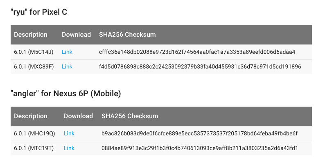The image size is (316, 168).
Task: Click the checksum starting with b9ac826b
Action: pos(199,133)
